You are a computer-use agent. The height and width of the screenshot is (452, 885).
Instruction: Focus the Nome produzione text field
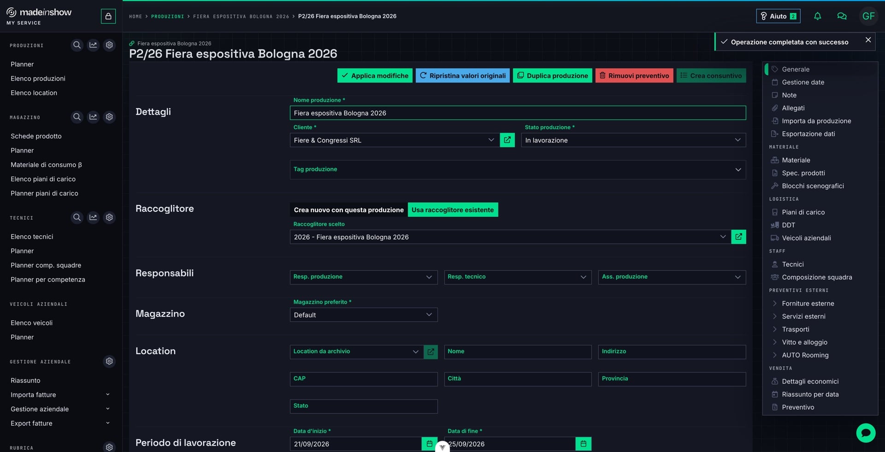click(518, 113)
